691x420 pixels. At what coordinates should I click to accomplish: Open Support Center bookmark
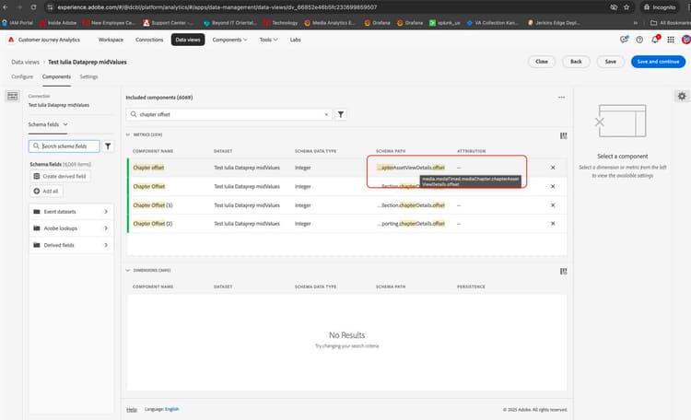tap(168, 22)
